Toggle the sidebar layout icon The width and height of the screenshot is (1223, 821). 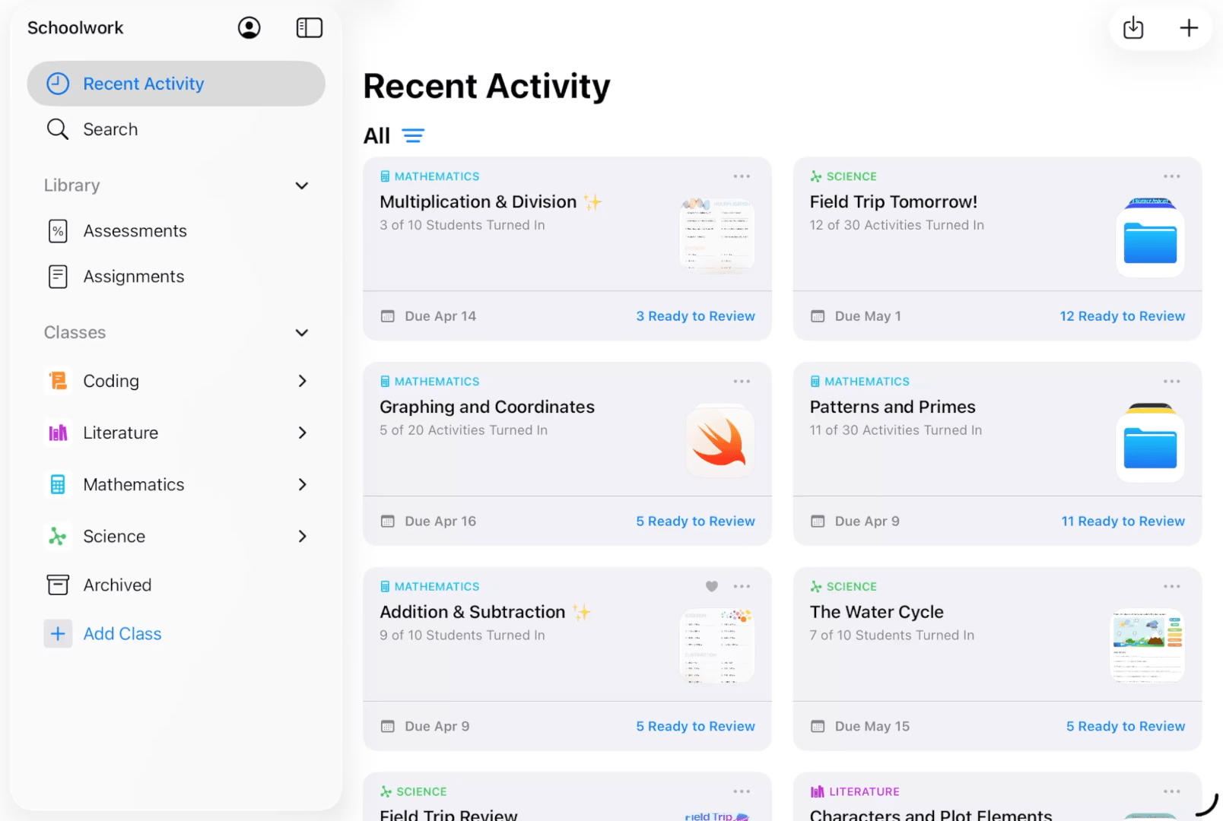tap(309, 27)
